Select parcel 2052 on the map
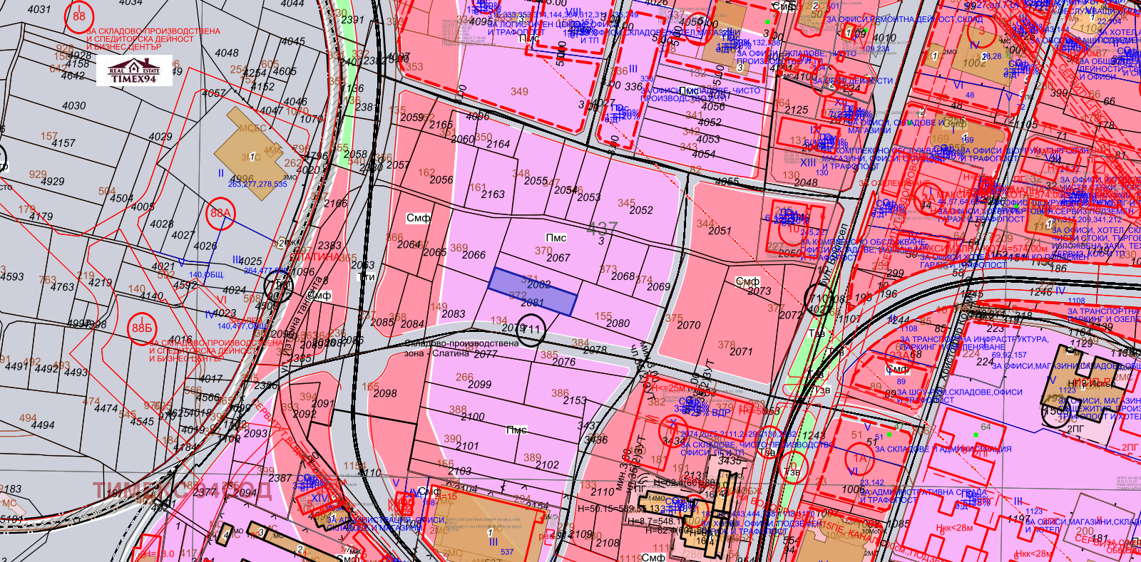This screenshot has height=562, width=1141. (640, 210)
